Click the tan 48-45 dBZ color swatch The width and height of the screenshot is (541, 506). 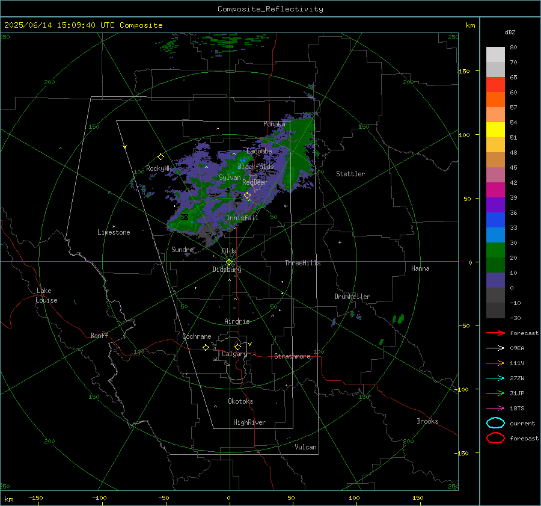pos(495,160)
